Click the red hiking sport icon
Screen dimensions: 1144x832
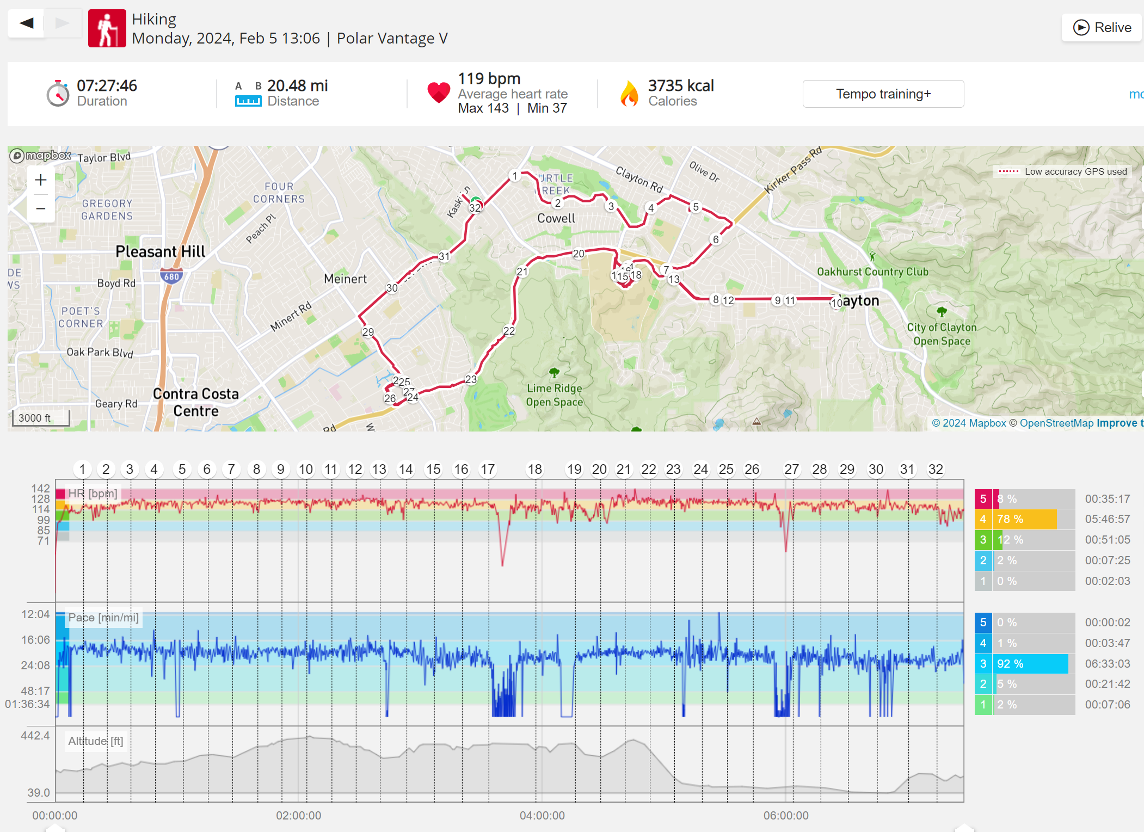107,28
